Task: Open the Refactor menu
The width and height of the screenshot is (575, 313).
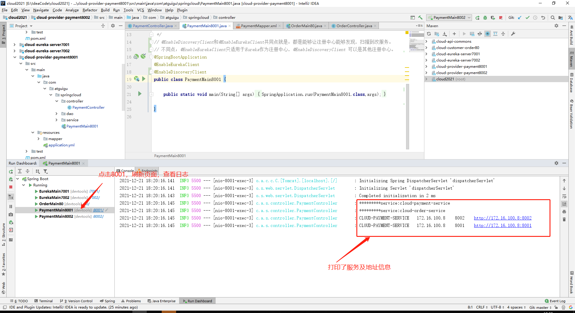Action: tap(90, 10)
